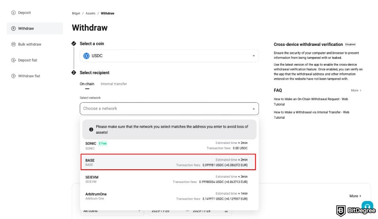
Task: Click the Select a coin step marker
Action: [x=74, y=44]
